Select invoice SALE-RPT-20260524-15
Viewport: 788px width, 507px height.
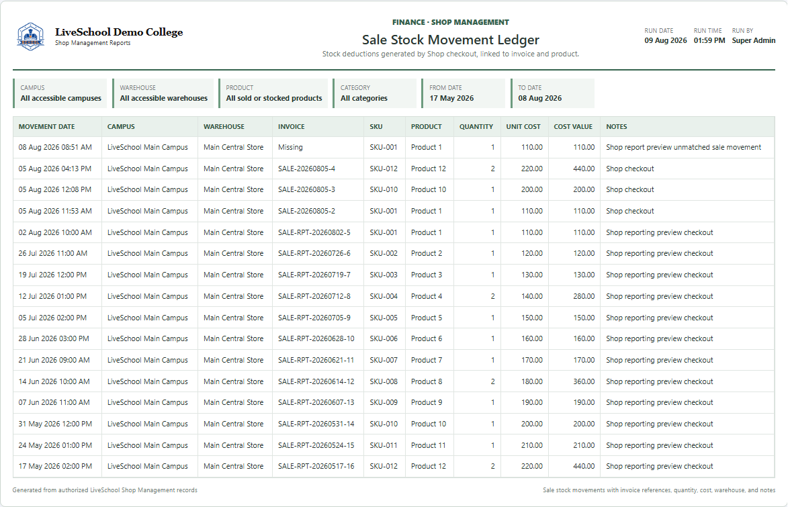(x=316, y=445)
